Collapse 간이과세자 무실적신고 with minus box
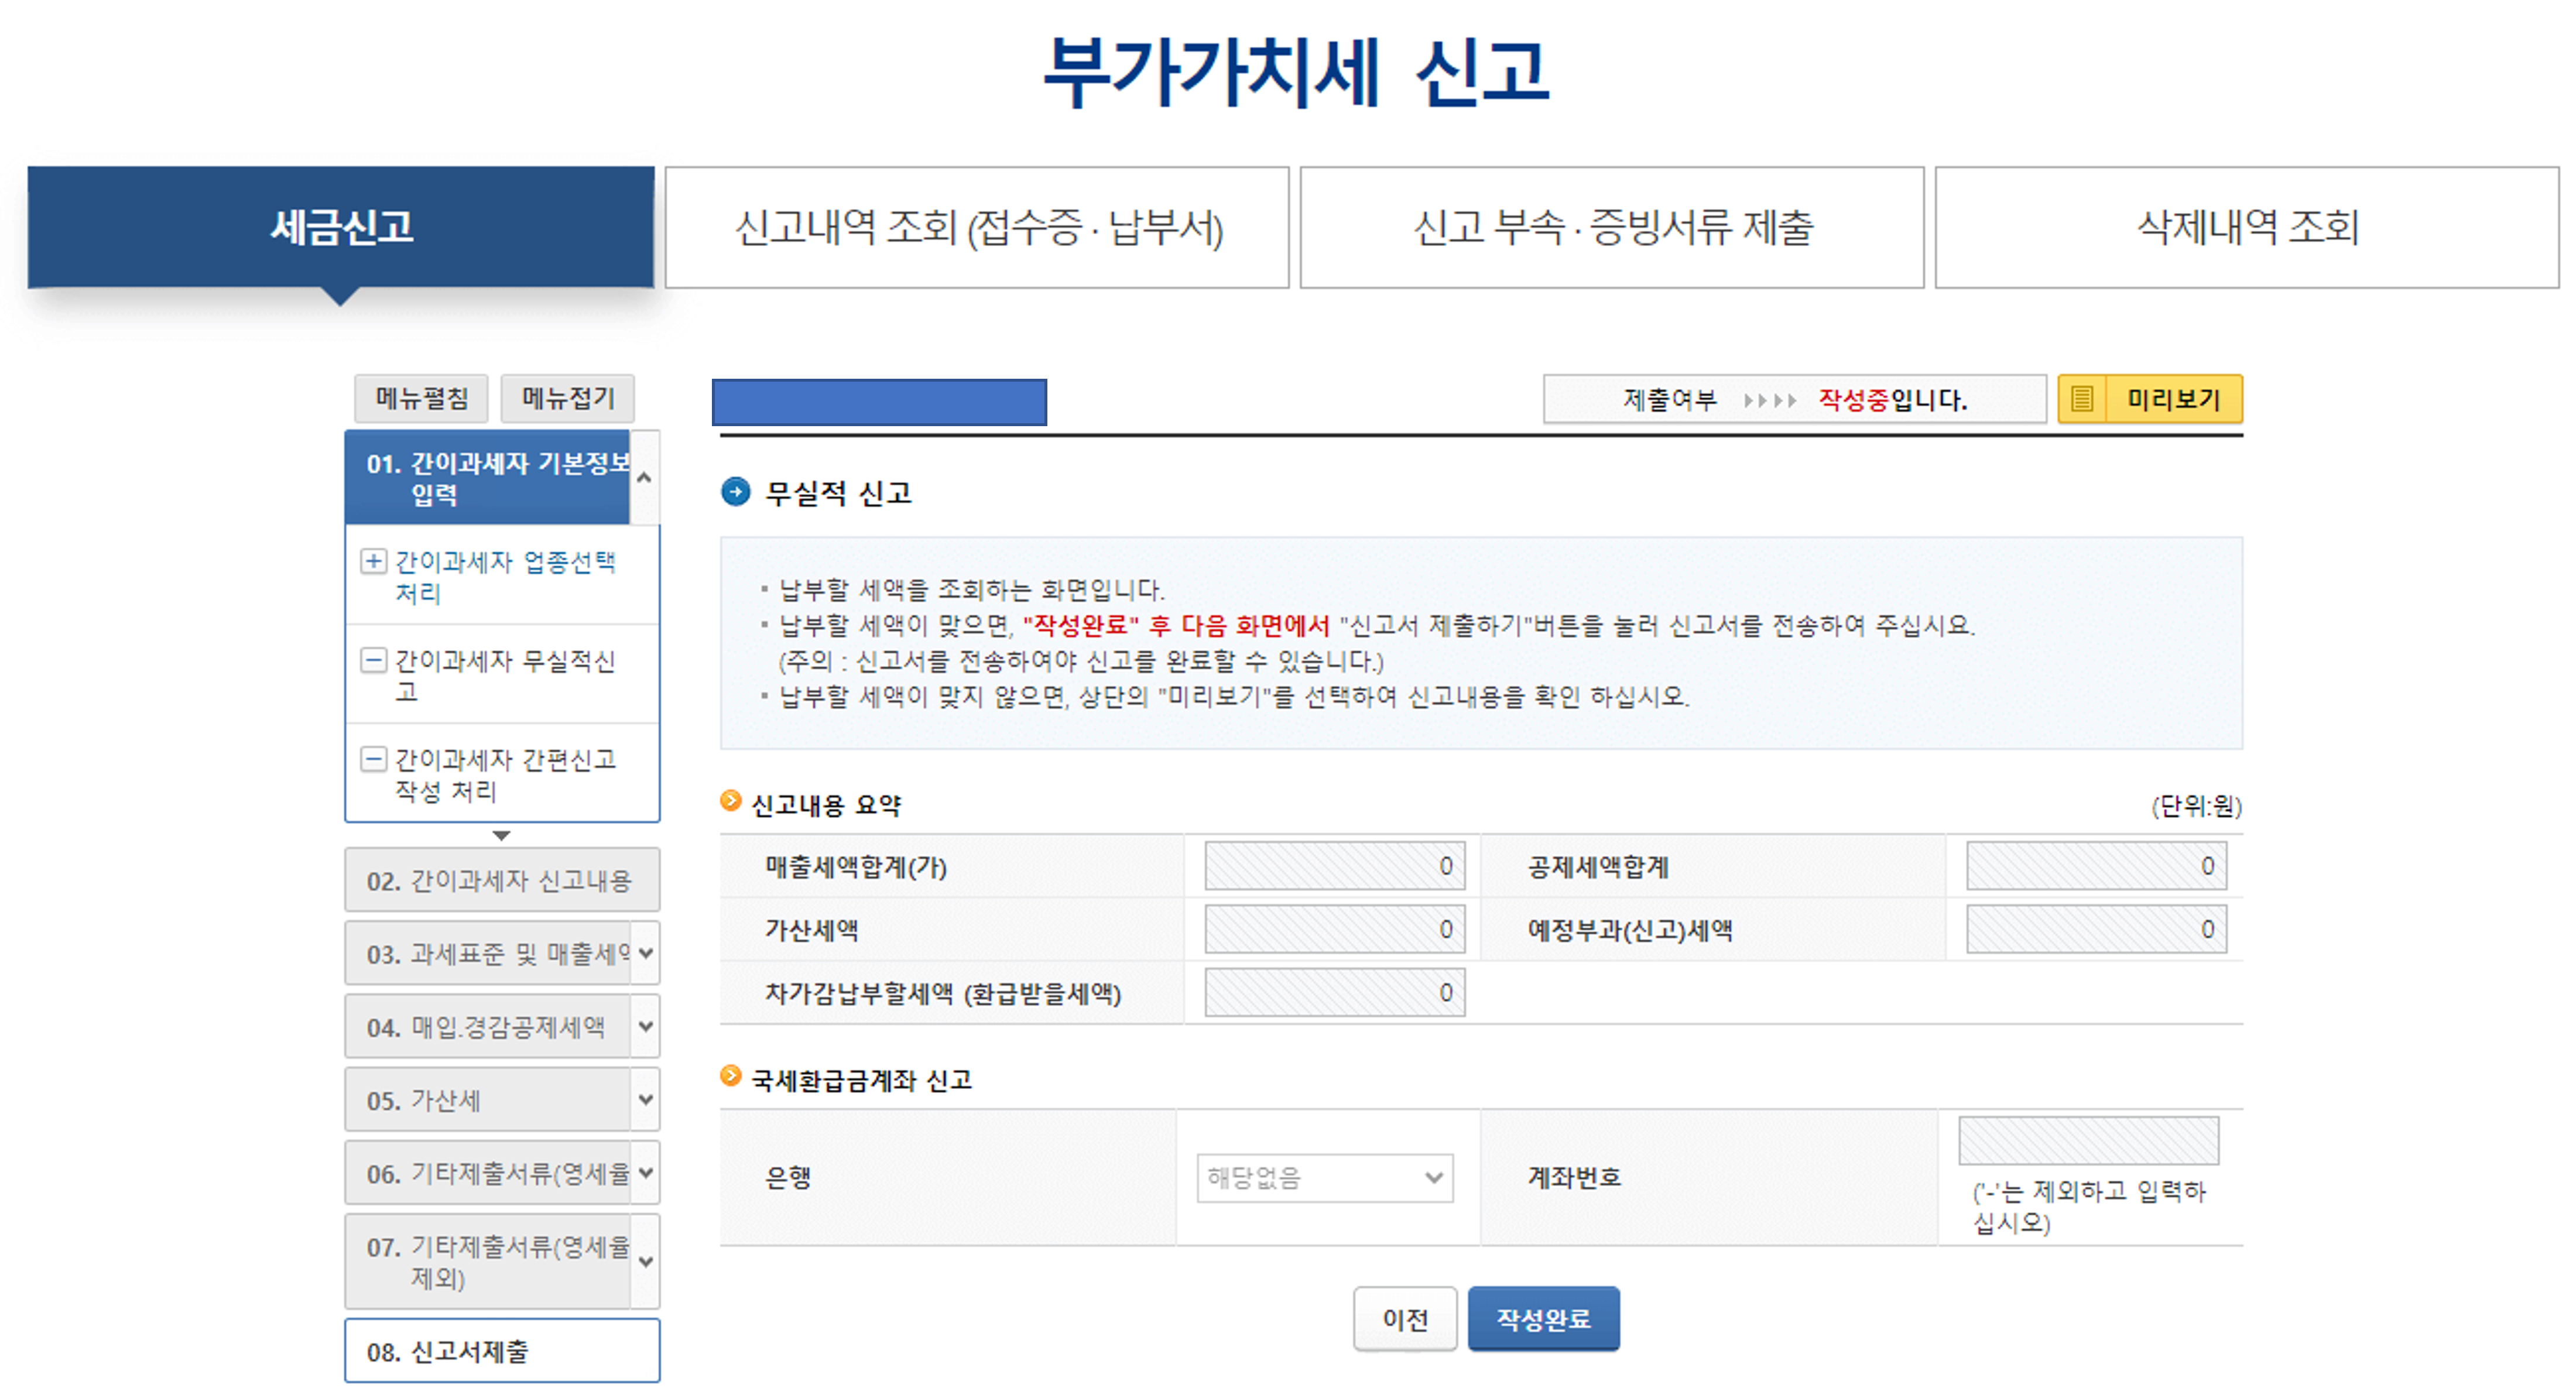Screen dimensions: 2576x1395 point(374,660)
